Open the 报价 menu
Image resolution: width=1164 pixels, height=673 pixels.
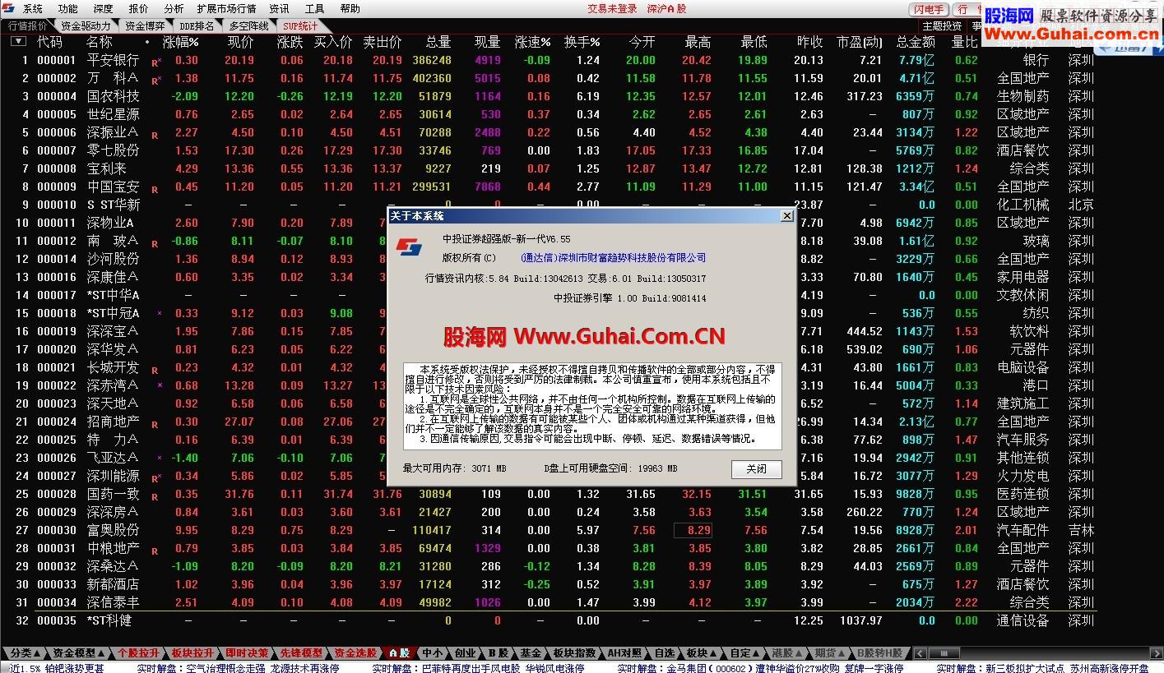coord(139,9)
